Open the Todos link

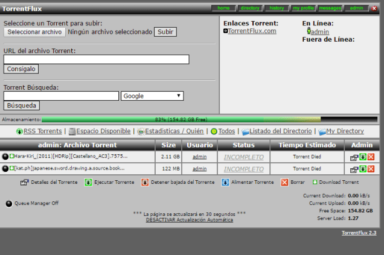pyautogui.click(x=226, y=131)
